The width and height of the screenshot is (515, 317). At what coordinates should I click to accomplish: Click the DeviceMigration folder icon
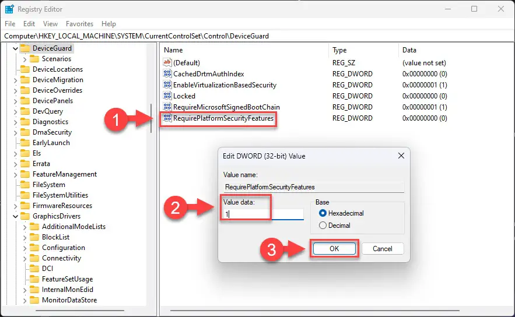(25, 80)
